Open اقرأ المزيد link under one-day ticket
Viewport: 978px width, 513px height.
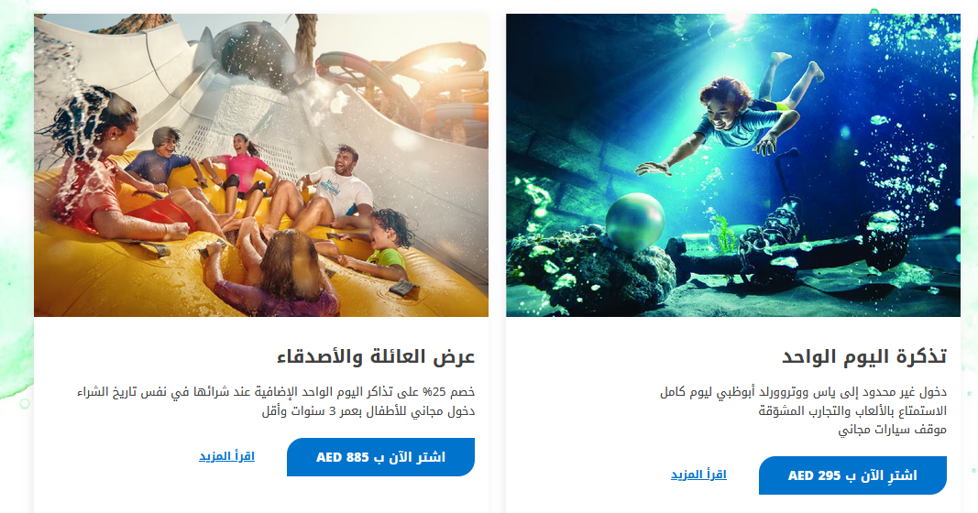pos(698,475)
